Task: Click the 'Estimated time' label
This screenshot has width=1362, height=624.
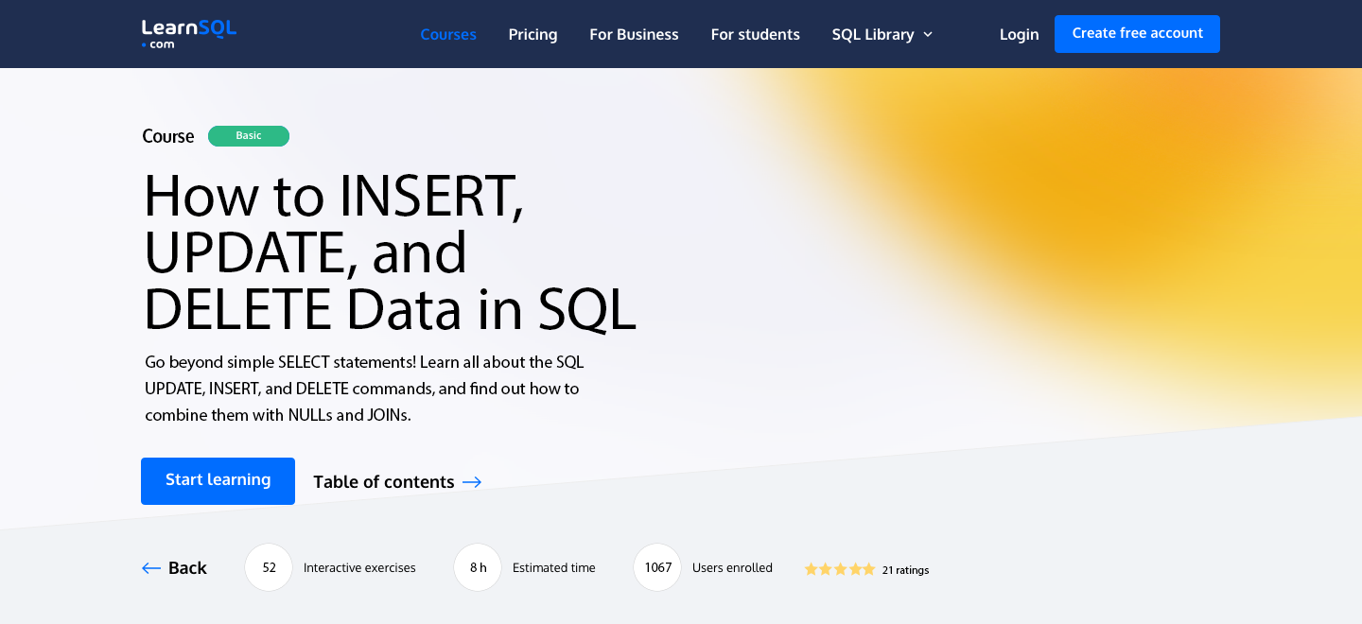Action: (x=554, y=567)
